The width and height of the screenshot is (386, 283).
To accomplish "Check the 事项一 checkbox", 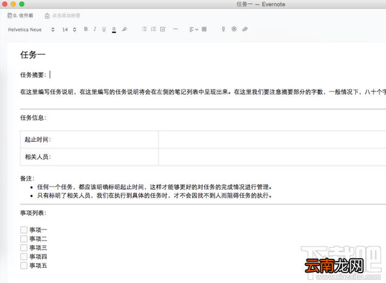I will (x=24, y=230).
